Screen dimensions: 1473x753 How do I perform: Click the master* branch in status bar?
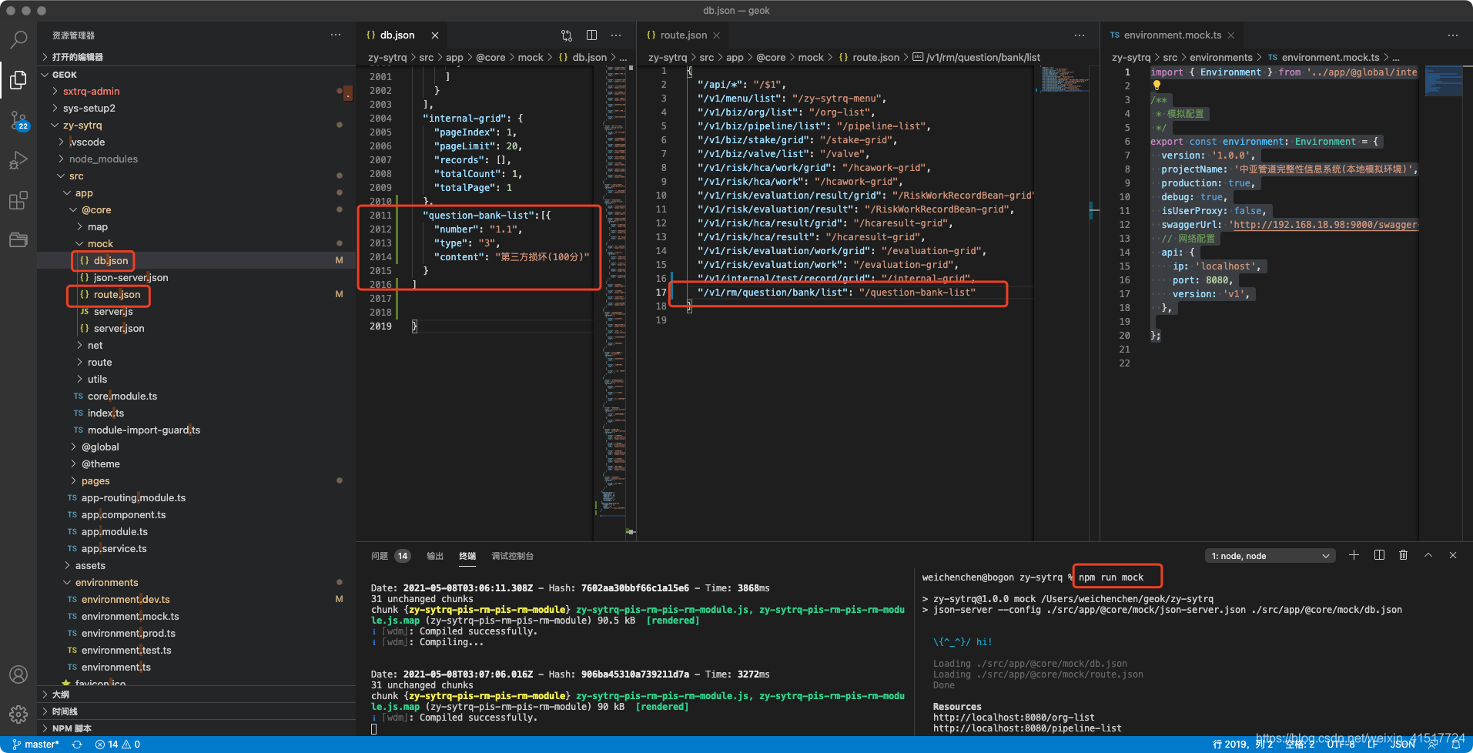35,745
